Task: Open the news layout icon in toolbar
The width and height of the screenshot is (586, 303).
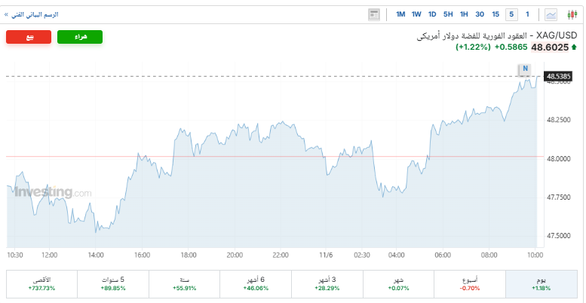Action: 375,14
